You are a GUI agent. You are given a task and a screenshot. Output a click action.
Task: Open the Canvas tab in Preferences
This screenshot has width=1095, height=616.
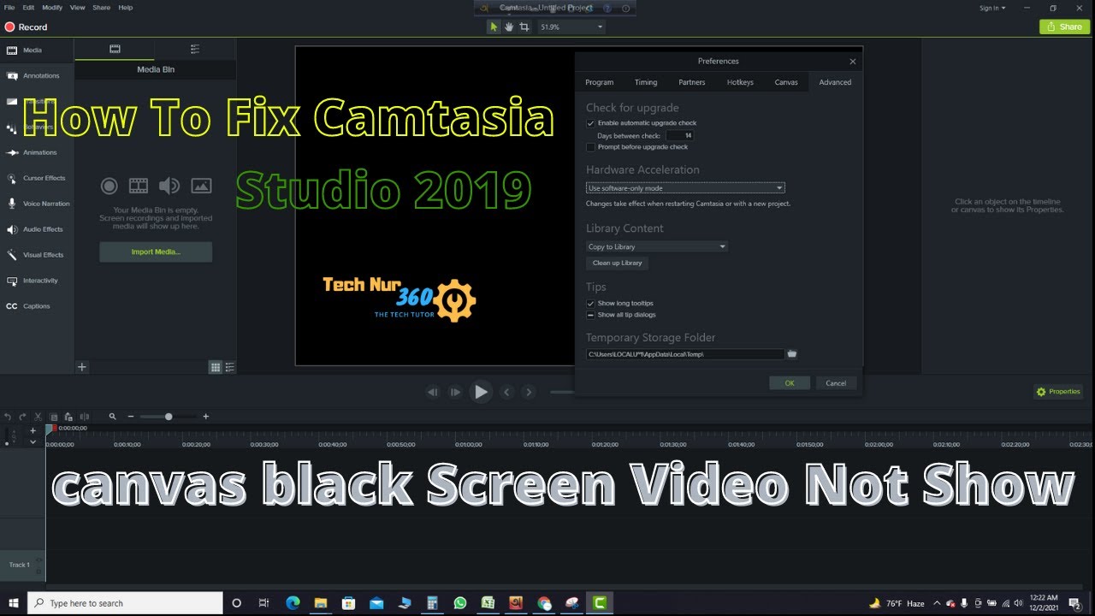[x=786, y=82]
